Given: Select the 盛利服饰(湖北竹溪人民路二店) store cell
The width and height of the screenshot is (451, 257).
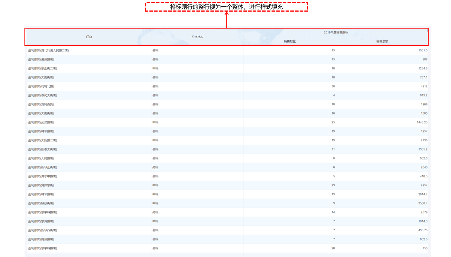Looking at the screenshot, I should tap(48, 50).
